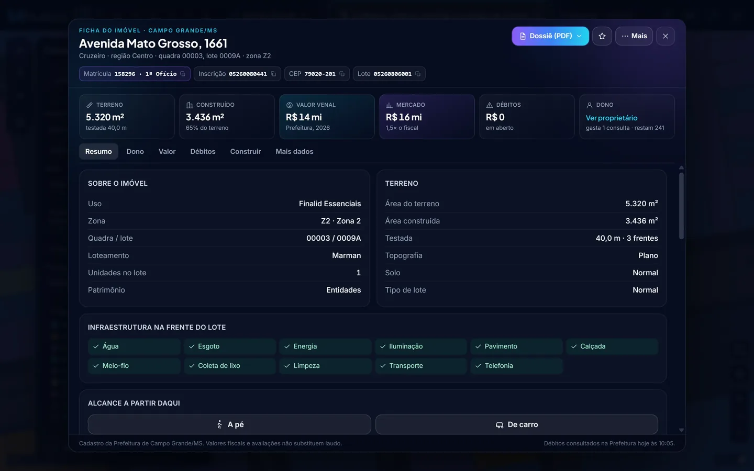
Task: Click the scrollbar up arrow
Action: click(681, 167)
